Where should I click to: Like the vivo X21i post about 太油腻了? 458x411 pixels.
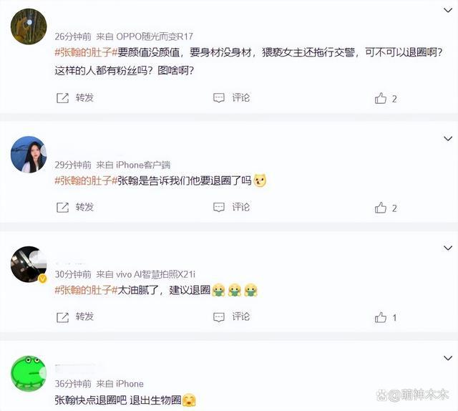tap(381, 317)
